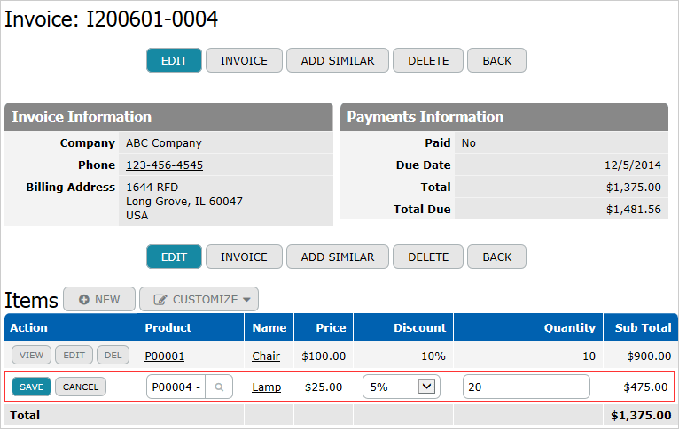Click the plus icon on the NEW button
Screen dimensions: 679x429
[83, 299]
